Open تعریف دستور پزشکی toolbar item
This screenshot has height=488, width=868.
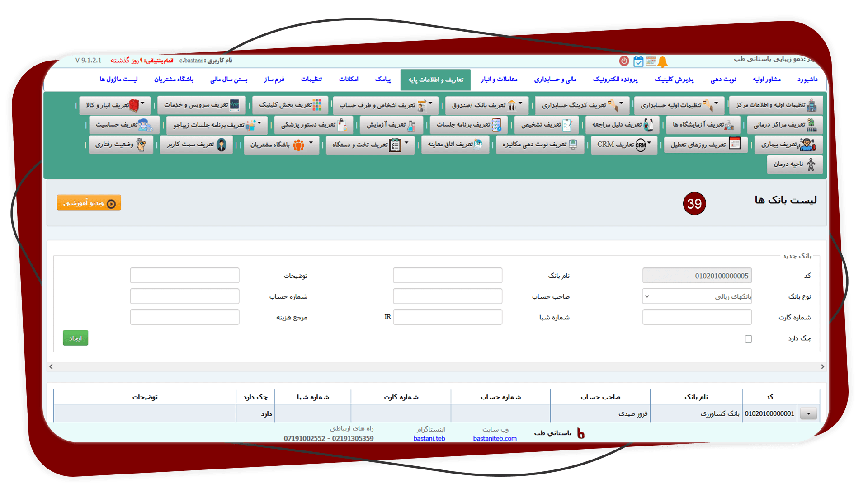(x=314, y=125)
